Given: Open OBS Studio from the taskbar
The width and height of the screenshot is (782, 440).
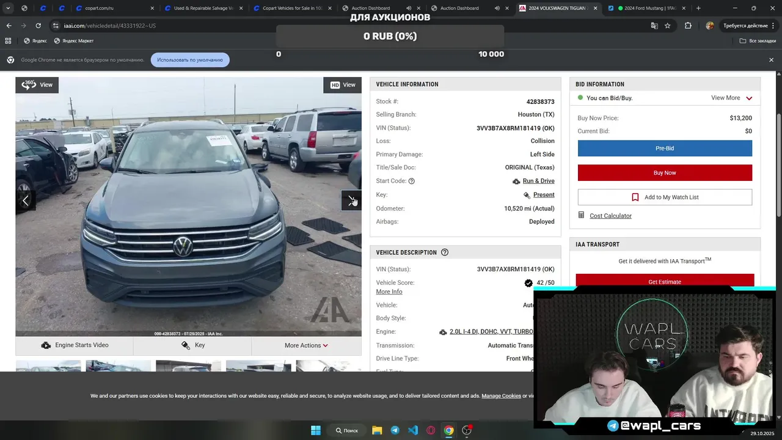Looking at the screenshot, I should (x=467, y=430).
